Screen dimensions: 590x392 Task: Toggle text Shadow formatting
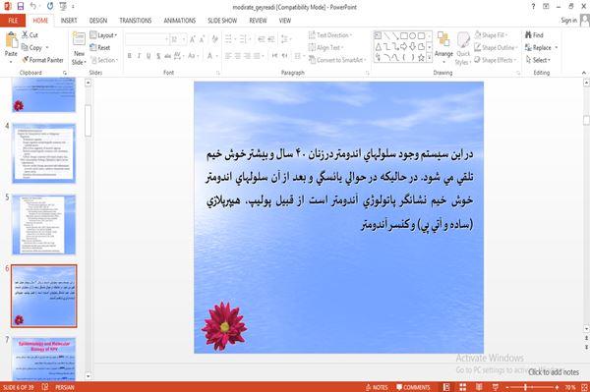[x=158, y=56]
